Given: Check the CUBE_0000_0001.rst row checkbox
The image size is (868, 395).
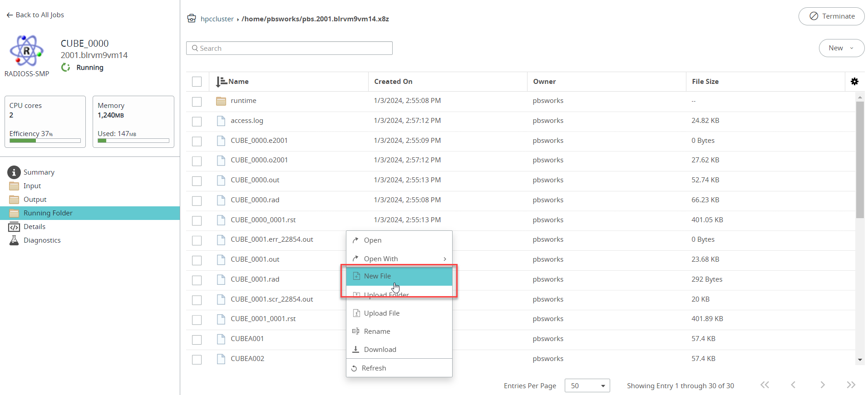Looking at the screenshot, I should pos(197,221).
